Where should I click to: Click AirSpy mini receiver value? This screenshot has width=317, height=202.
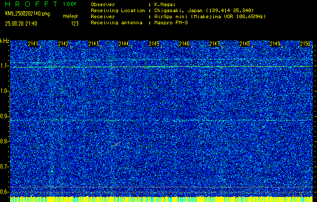[x=210, y=17]
